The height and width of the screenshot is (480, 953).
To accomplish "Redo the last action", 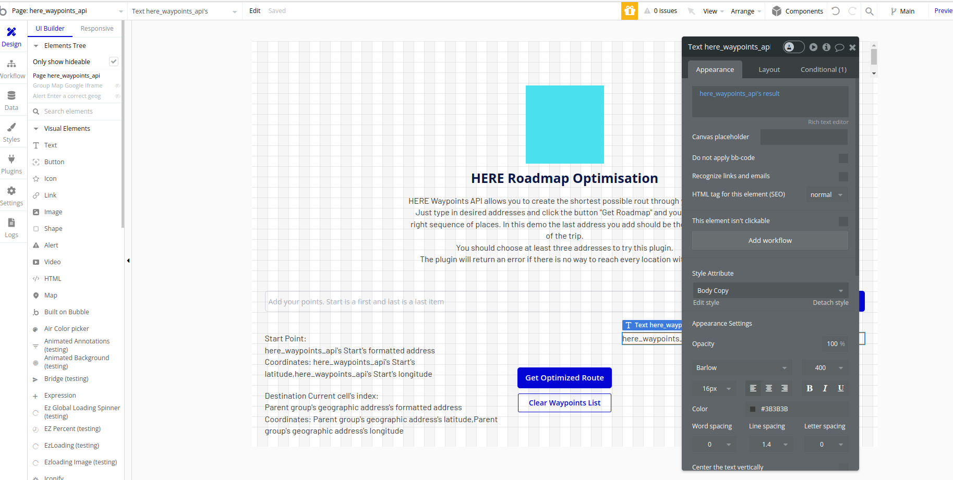I will point(852,11).
